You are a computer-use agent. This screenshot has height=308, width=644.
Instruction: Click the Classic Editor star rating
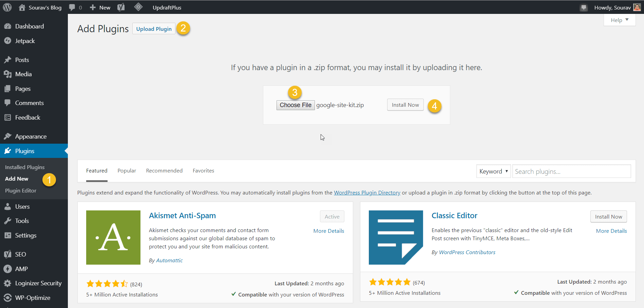pos(390,282)
